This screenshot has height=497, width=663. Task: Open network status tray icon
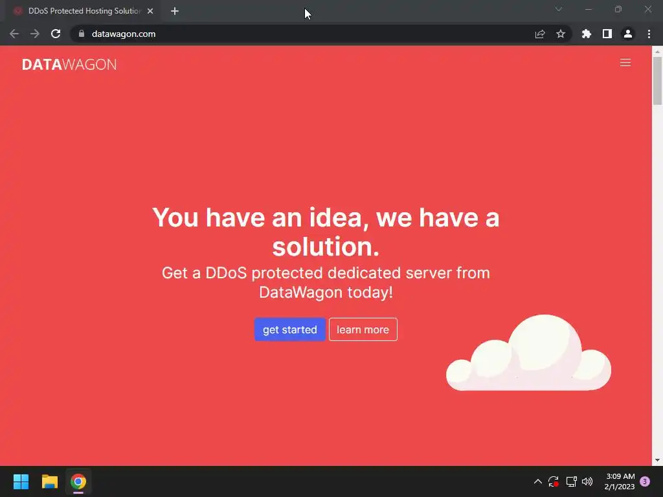tap(571, 481)
